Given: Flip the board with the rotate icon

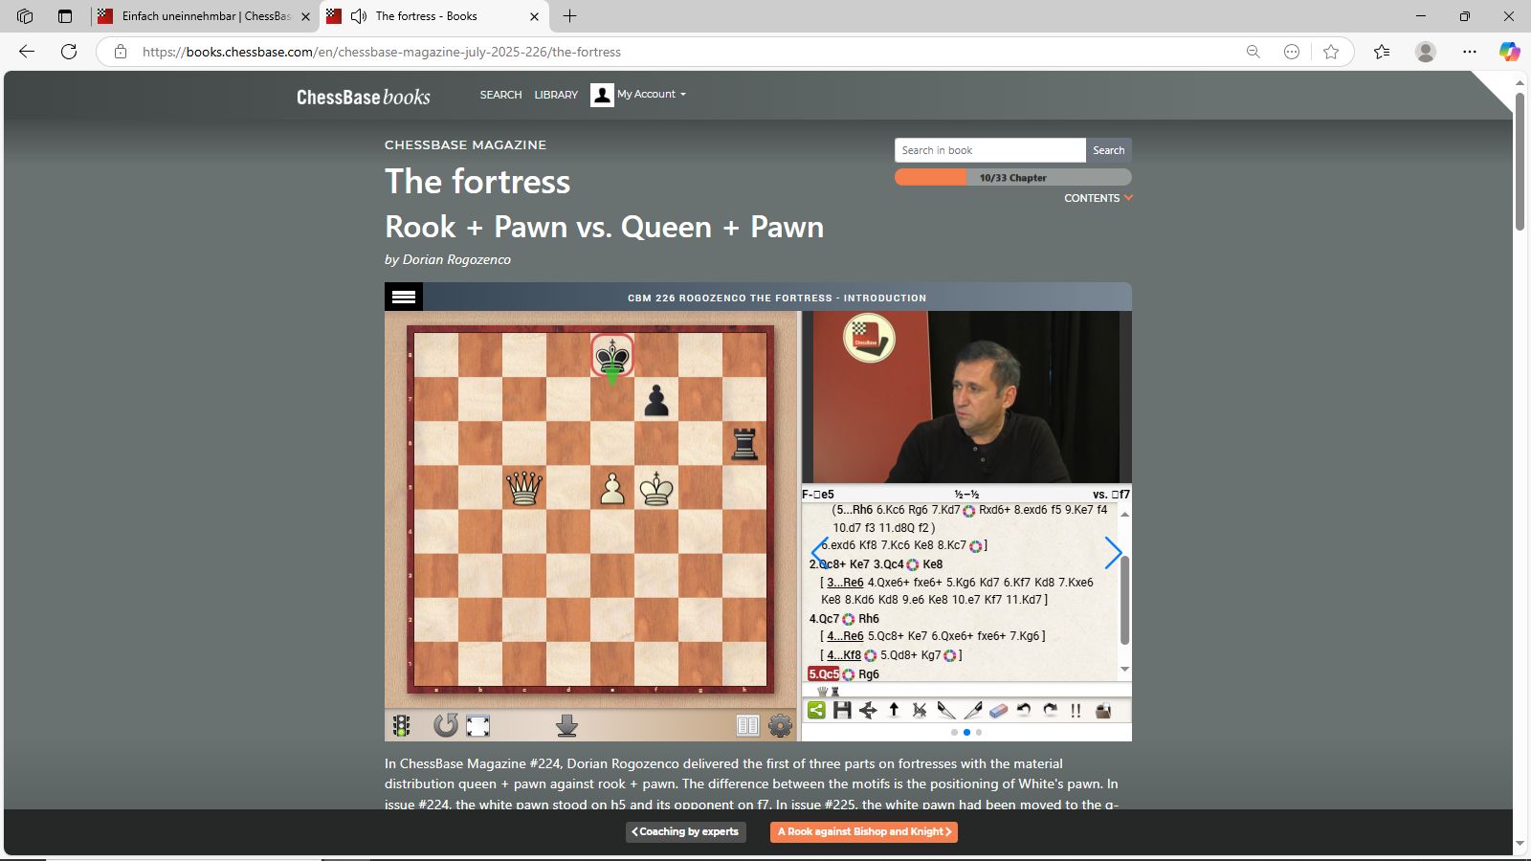Looking at the screenshot, I should (x=446, y=726).
